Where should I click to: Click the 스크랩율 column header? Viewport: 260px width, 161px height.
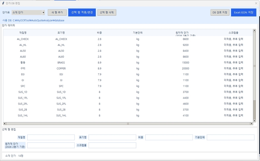234,33
